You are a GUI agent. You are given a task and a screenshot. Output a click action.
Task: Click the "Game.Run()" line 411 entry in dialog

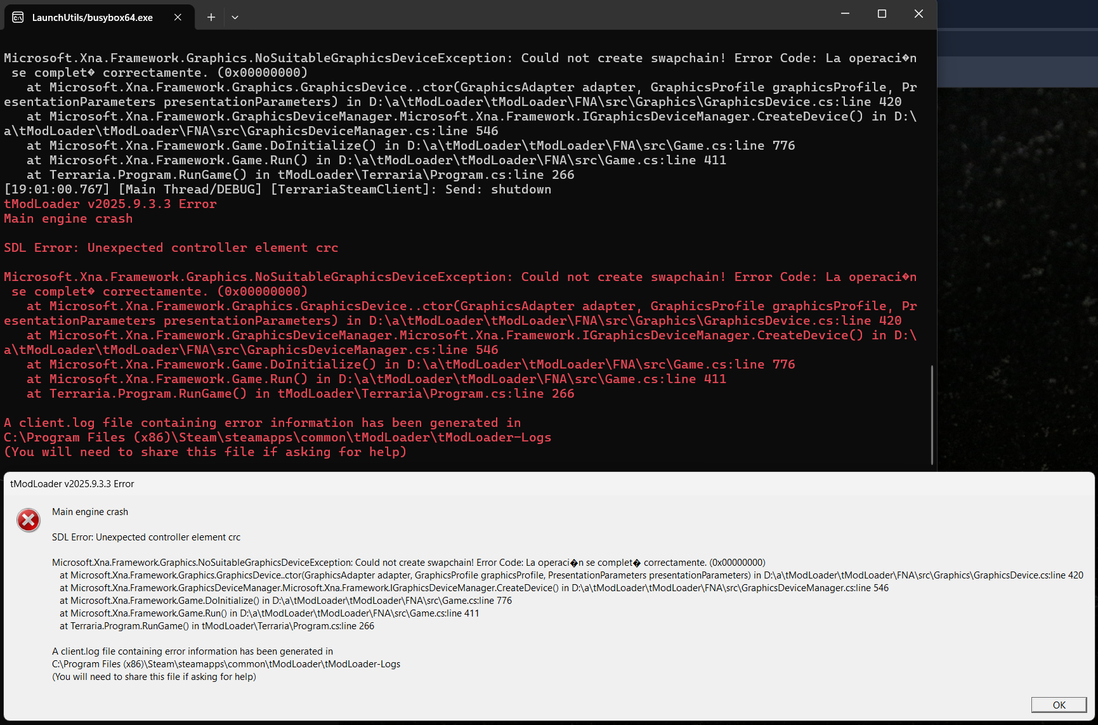pyautogui.click(x=270, y=613)
